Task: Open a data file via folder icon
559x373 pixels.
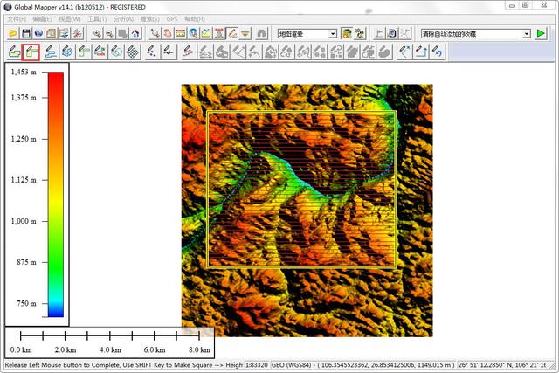Action: pos(13,34)
